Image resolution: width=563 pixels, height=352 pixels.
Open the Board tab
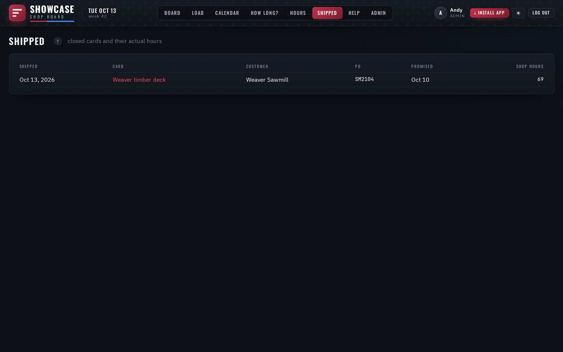[172, 13]
